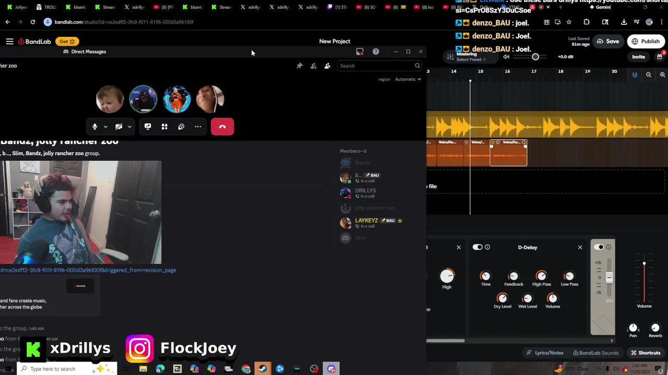This screenshot has height=375, width=668.
Task: Start an activity in the Discord call
Action: click(x=164, y=127)
